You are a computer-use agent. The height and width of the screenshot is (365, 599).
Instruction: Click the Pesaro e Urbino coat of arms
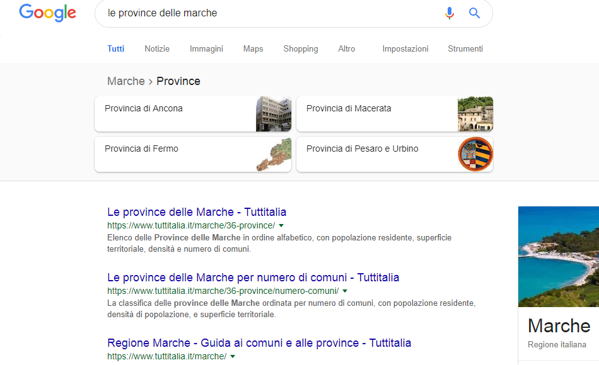[475, 154]
